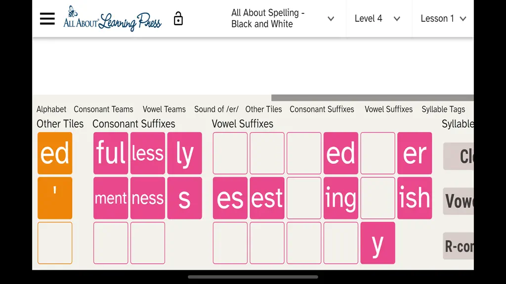Select the 'est' vowel suffix tile

coord(267,198)
